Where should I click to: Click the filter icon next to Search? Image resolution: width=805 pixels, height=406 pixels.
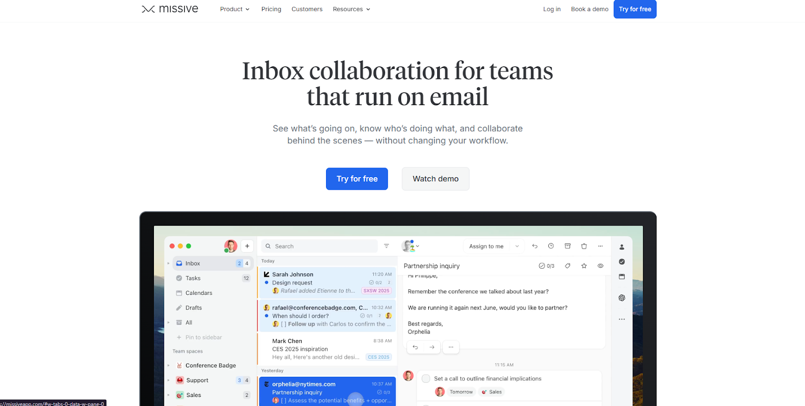[386, 246]
